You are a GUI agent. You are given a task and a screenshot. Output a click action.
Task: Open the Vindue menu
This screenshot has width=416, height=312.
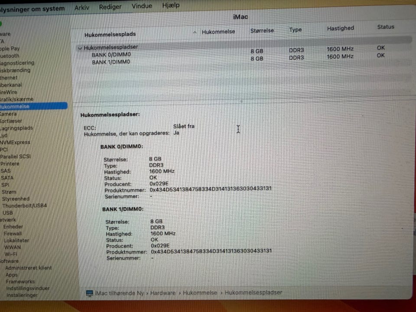point(142,6)
